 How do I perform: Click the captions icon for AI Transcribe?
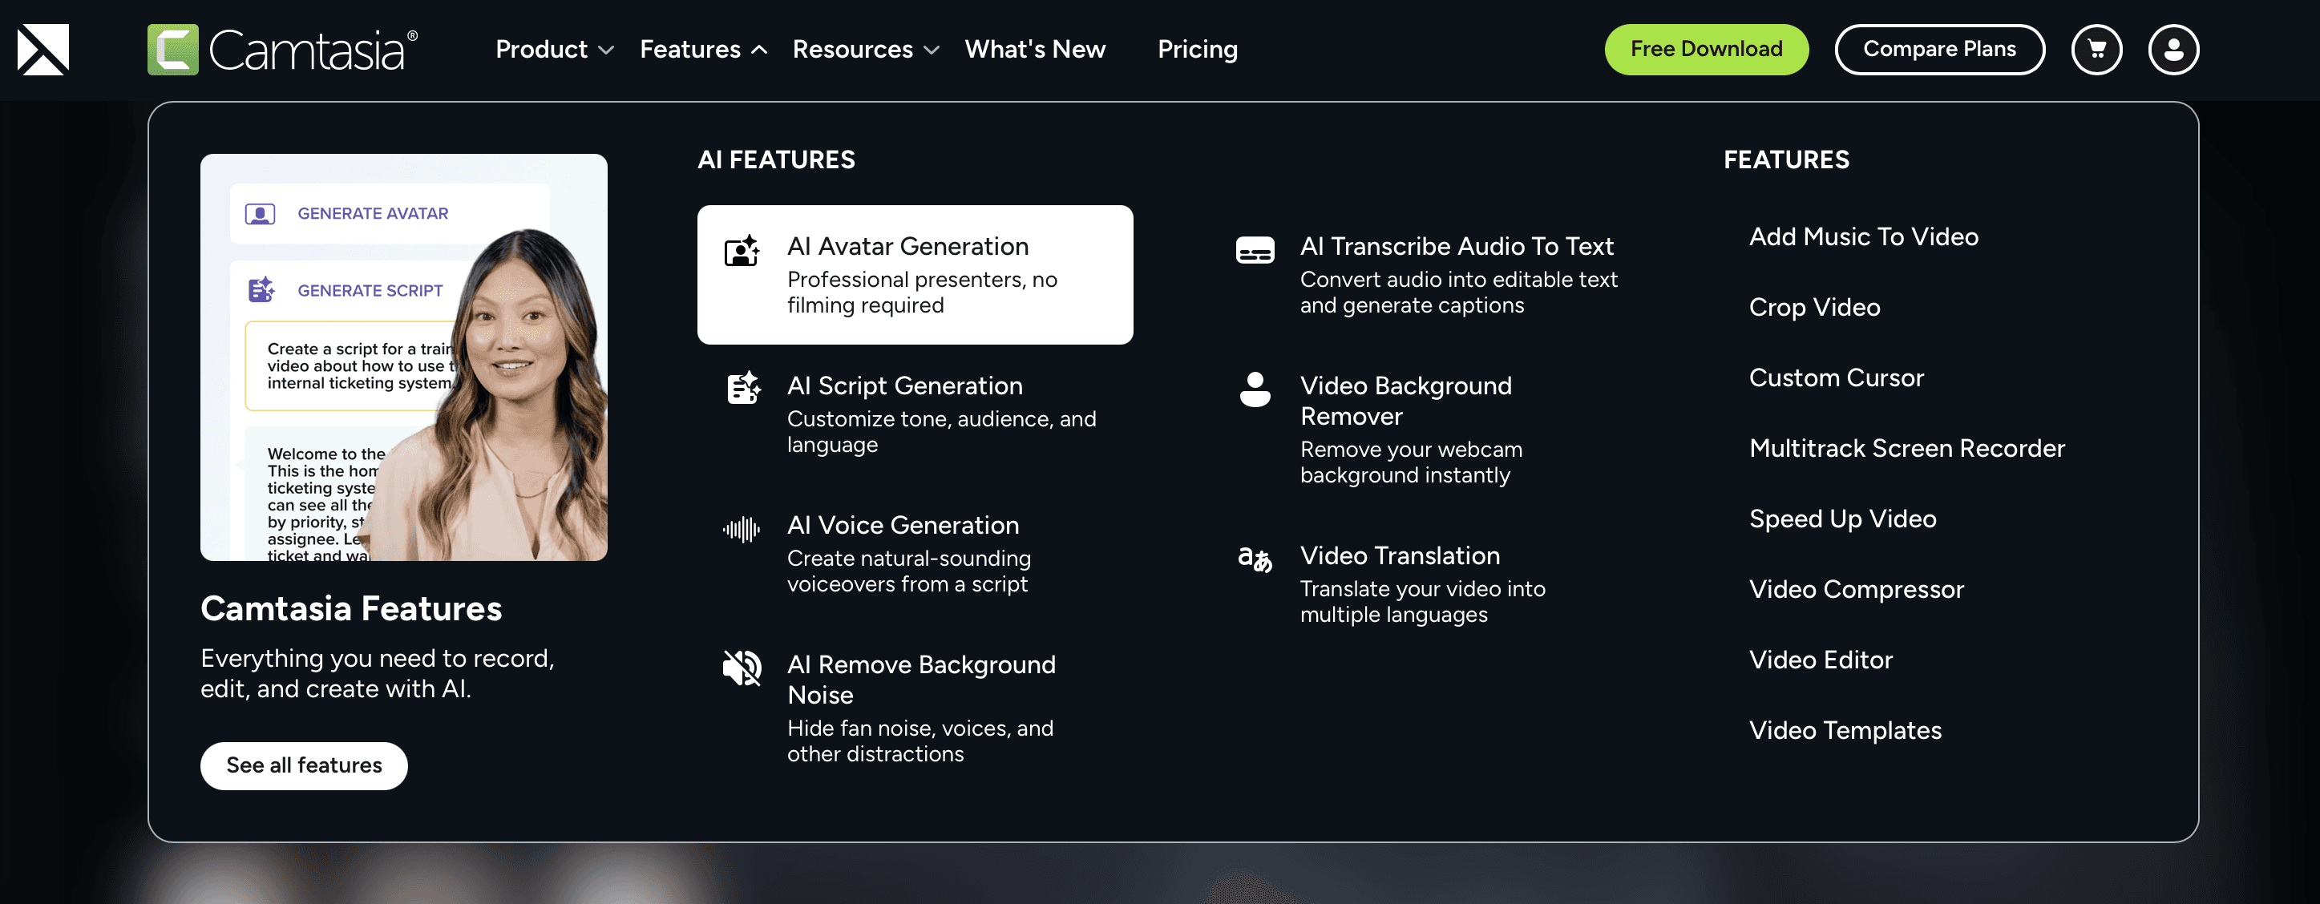1255,250
